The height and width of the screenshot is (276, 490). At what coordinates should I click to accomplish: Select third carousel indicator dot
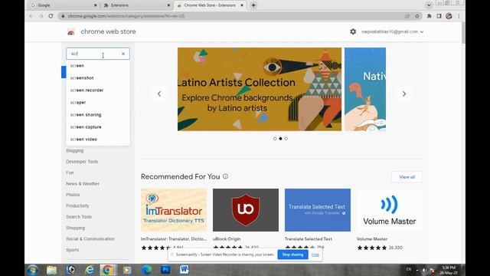coord(286,139)
